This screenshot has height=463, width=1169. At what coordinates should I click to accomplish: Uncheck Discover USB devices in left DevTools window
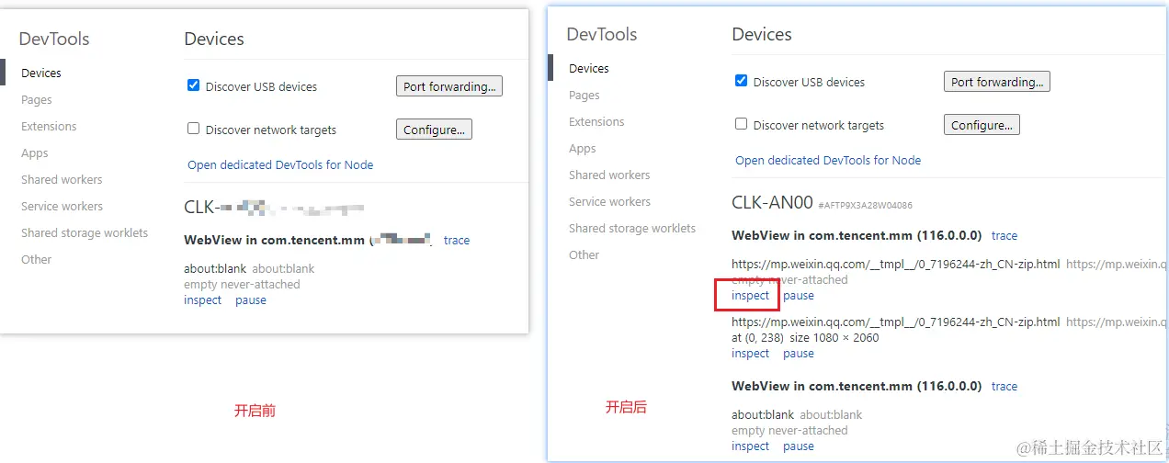coord(193,85)
